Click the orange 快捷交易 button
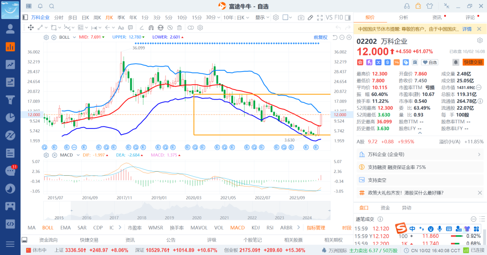The image size is (487, 255). [473, 62]
